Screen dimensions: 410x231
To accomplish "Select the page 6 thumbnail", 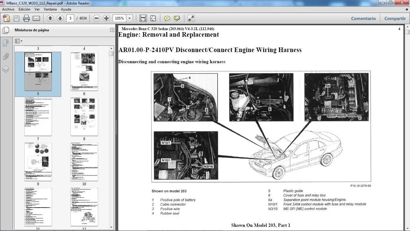I will [84, 72].
